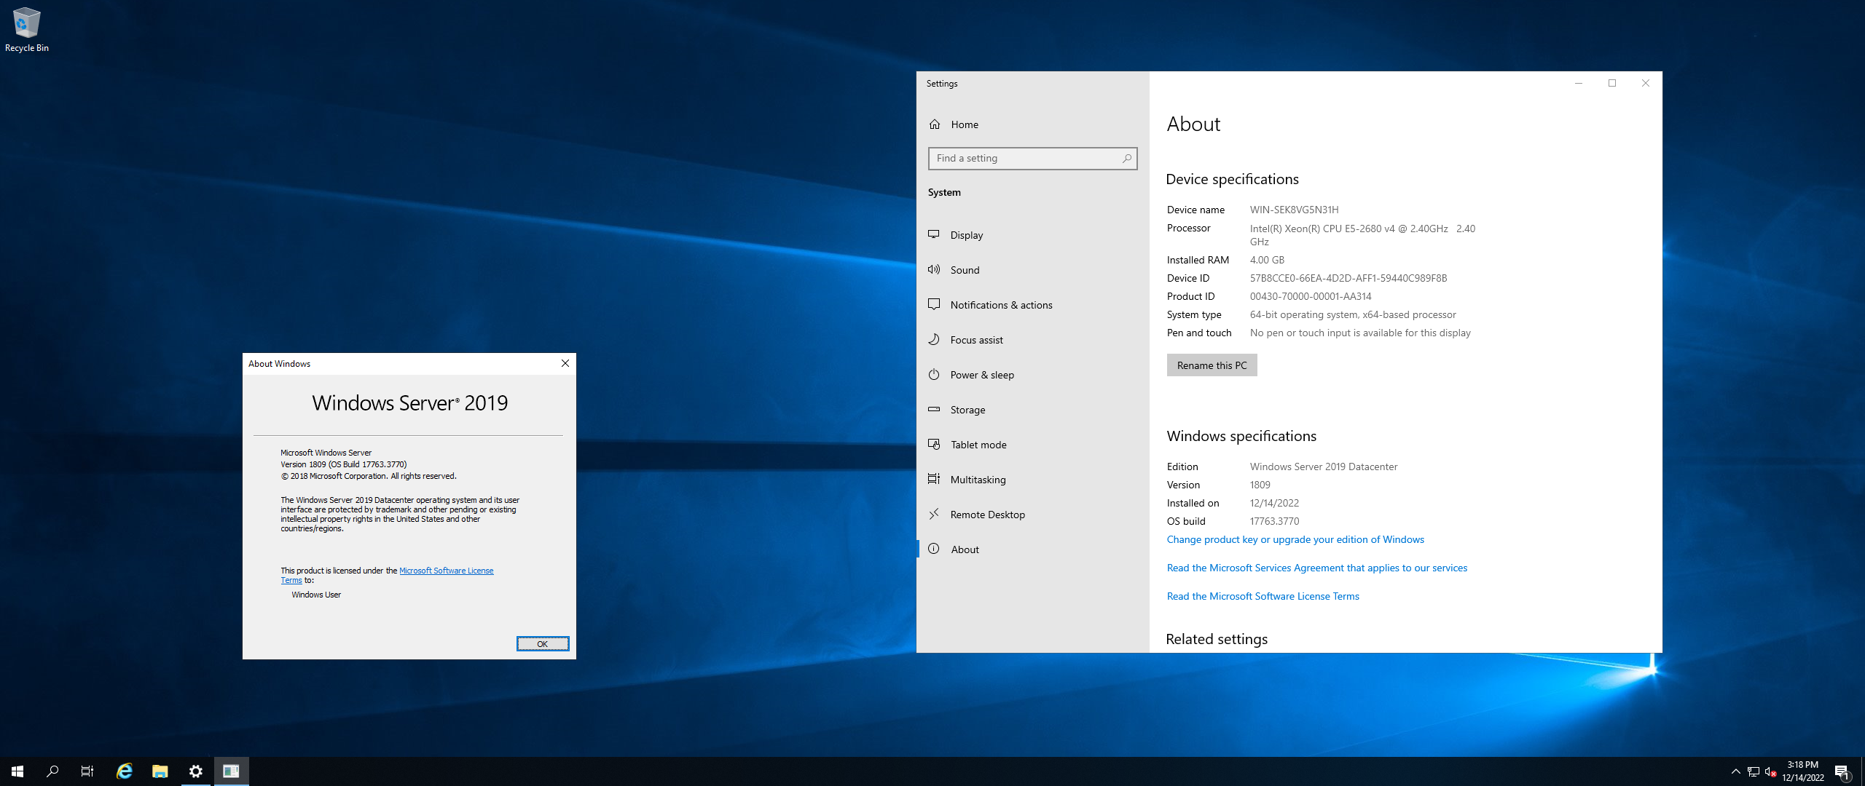The width and height of the screenshot is (1865, 786).
Task: Select the About info icon
Action: point(934,549)
